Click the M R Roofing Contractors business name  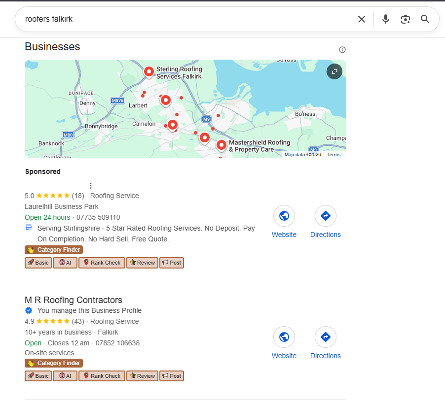(x=73, y=300)
